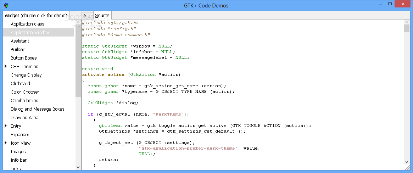Click source view scroll up arrow

point(407,22)
